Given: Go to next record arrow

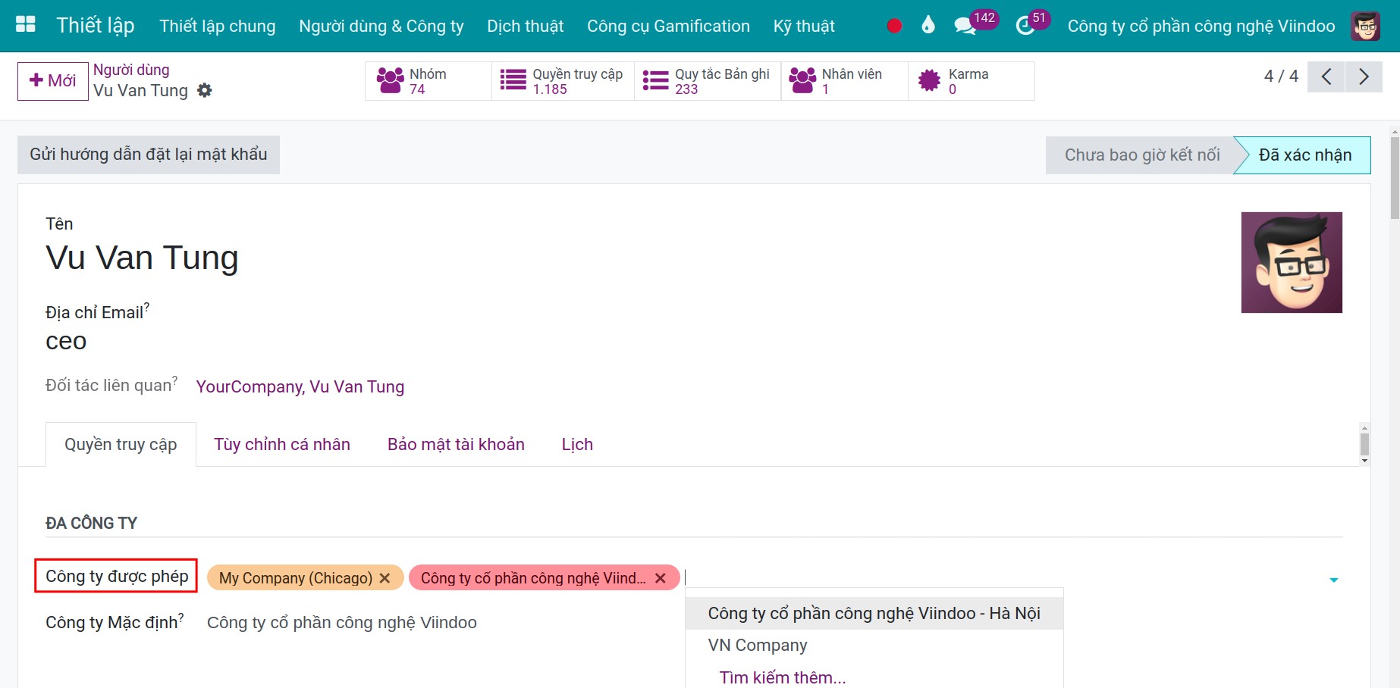Looking at the screenshot, I should click(x=1364, y=77).
